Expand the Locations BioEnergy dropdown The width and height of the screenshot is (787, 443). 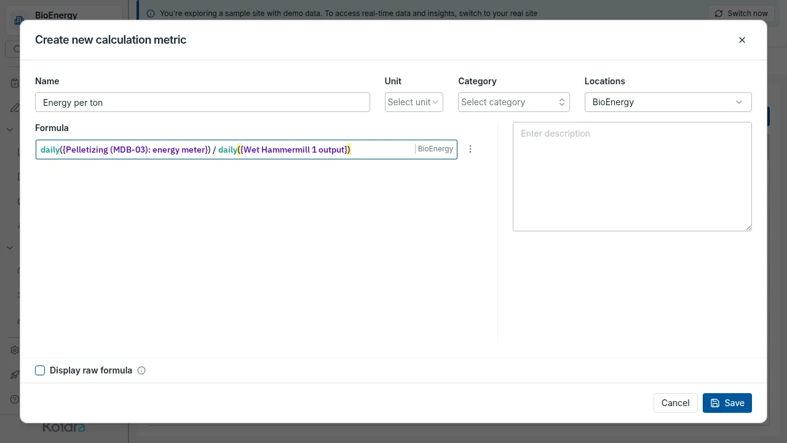pos(668,102)
